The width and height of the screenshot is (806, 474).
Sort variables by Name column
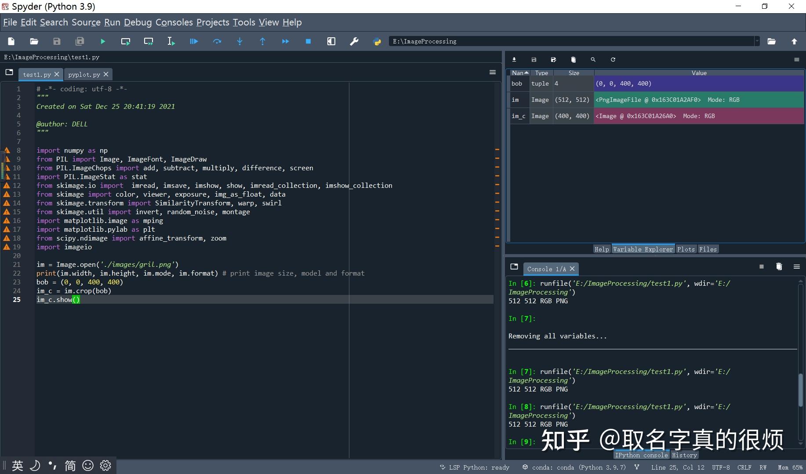[x=520, y=73]
